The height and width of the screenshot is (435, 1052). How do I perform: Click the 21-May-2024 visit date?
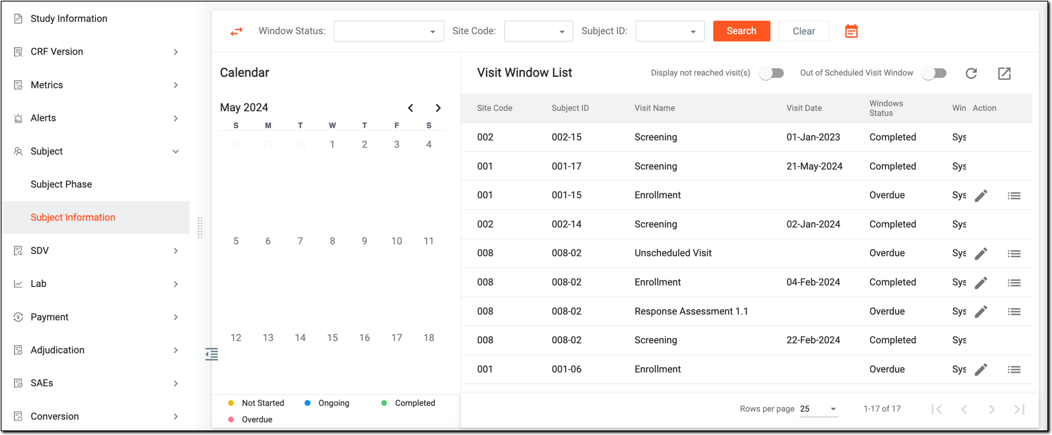pos(815,166)
